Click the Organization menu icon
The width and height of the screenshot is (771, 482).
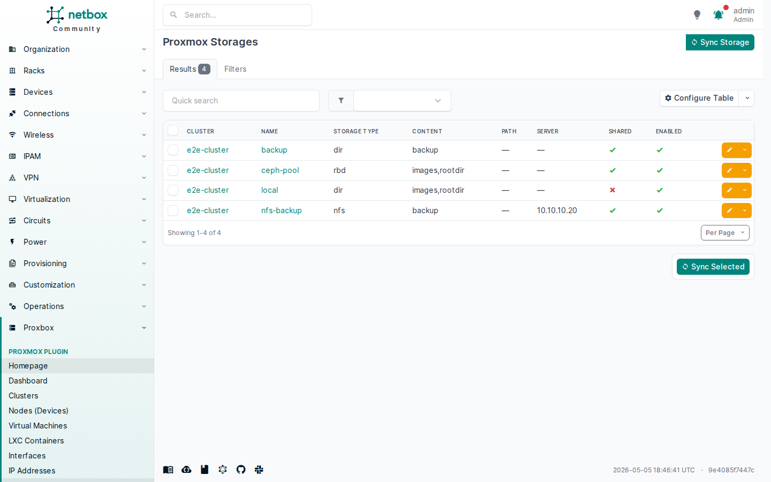point(12,49)
